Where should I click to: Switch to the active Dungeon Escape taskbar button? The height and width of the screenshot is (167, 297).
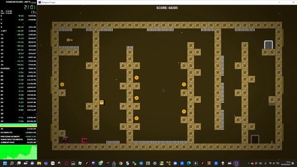click(236, 163)
